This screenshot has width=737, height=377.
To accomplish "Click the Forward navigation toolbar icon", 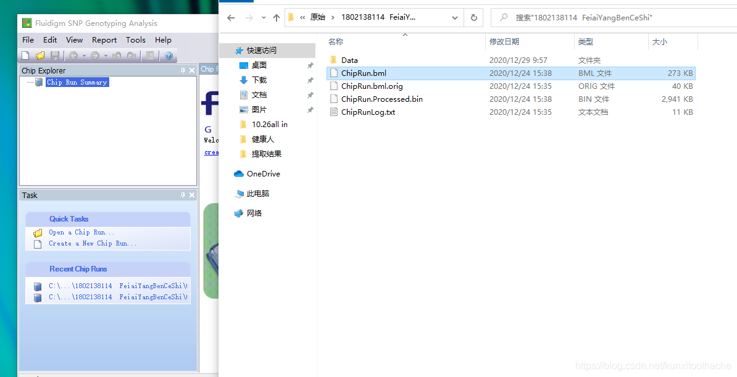I will pyautogui.click(x=95, y=56).
